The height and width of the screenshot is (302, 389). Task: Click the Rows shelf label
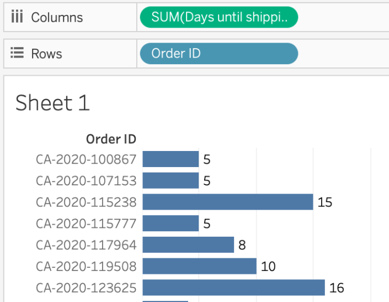46,54
